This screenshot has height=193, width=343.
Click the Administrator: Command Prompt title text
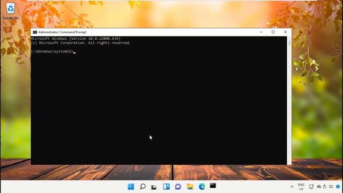pyautogui.click(x=62, y=32)
